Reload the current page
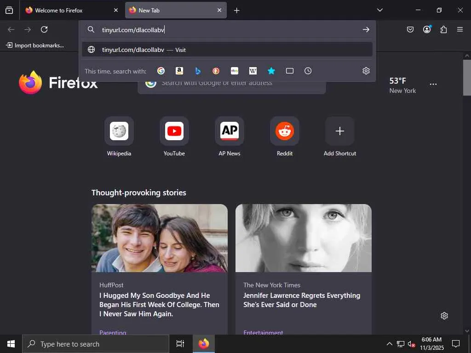 tap(44, 29)
